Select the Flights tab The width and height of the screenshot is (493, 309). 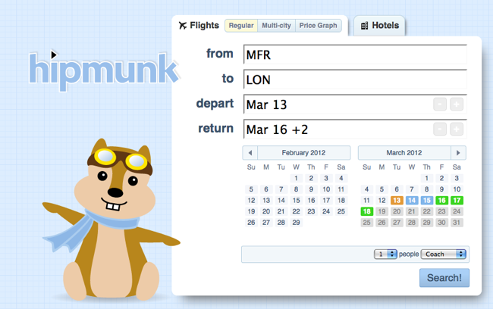(199, 26)
